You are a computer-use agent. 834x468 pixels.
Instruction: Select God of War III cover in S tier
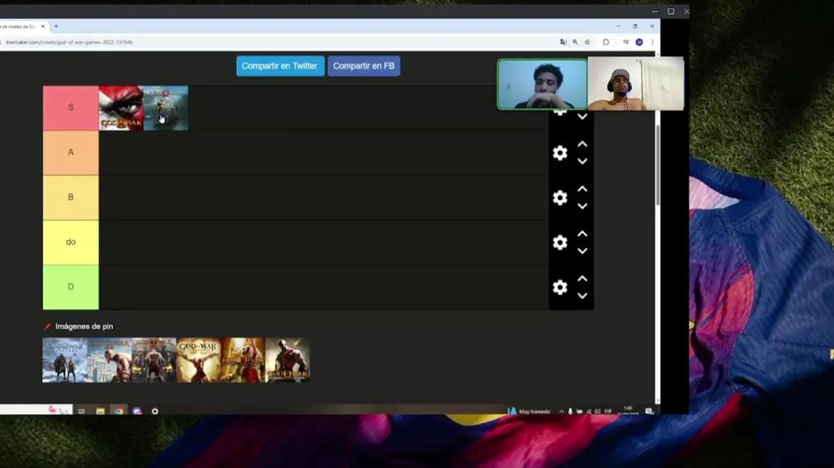click(x=121, y=108)
